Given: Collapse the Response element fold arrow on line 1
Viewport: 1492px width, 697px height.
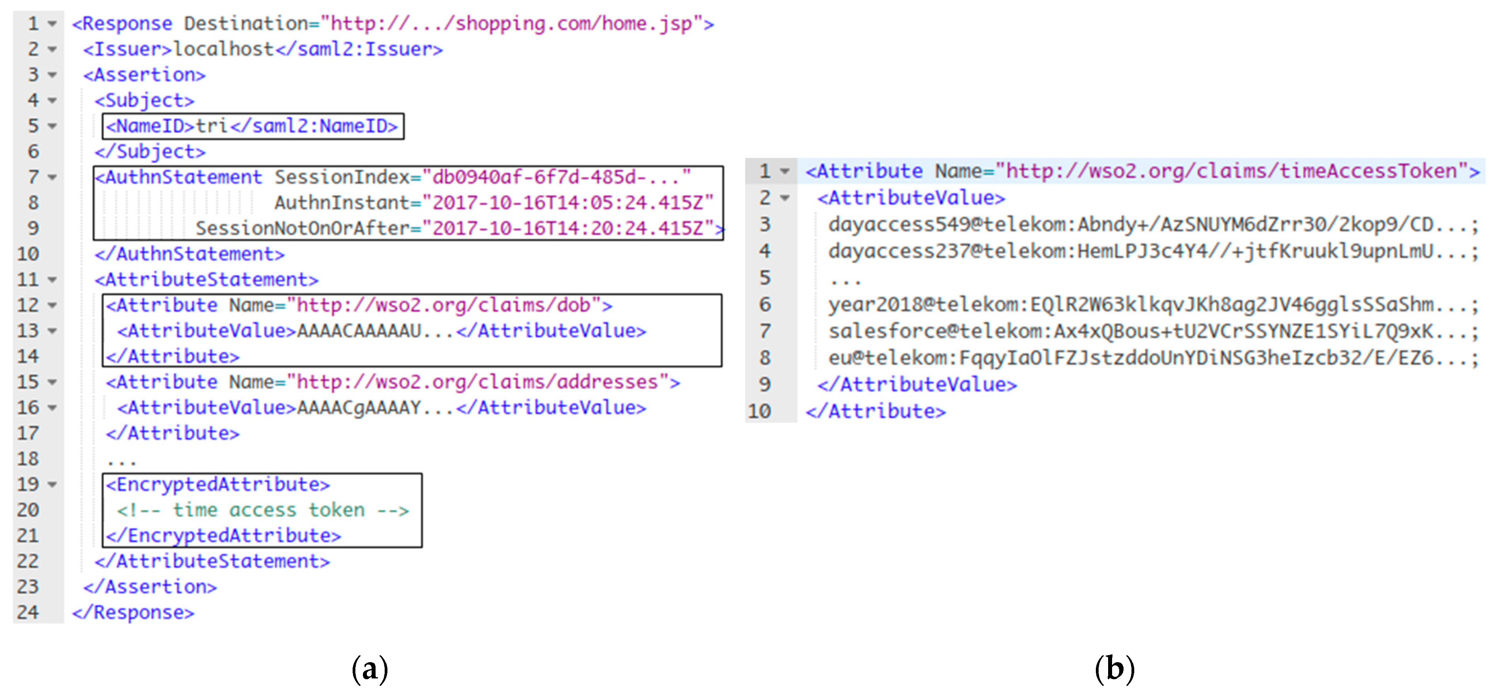Looking at the screenshot, I should 52,24.
